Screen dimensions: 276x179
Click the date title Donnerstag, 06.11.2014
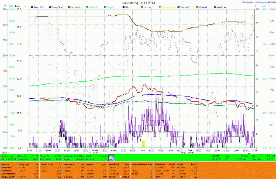pyautogui.click(x=138, y=3)
